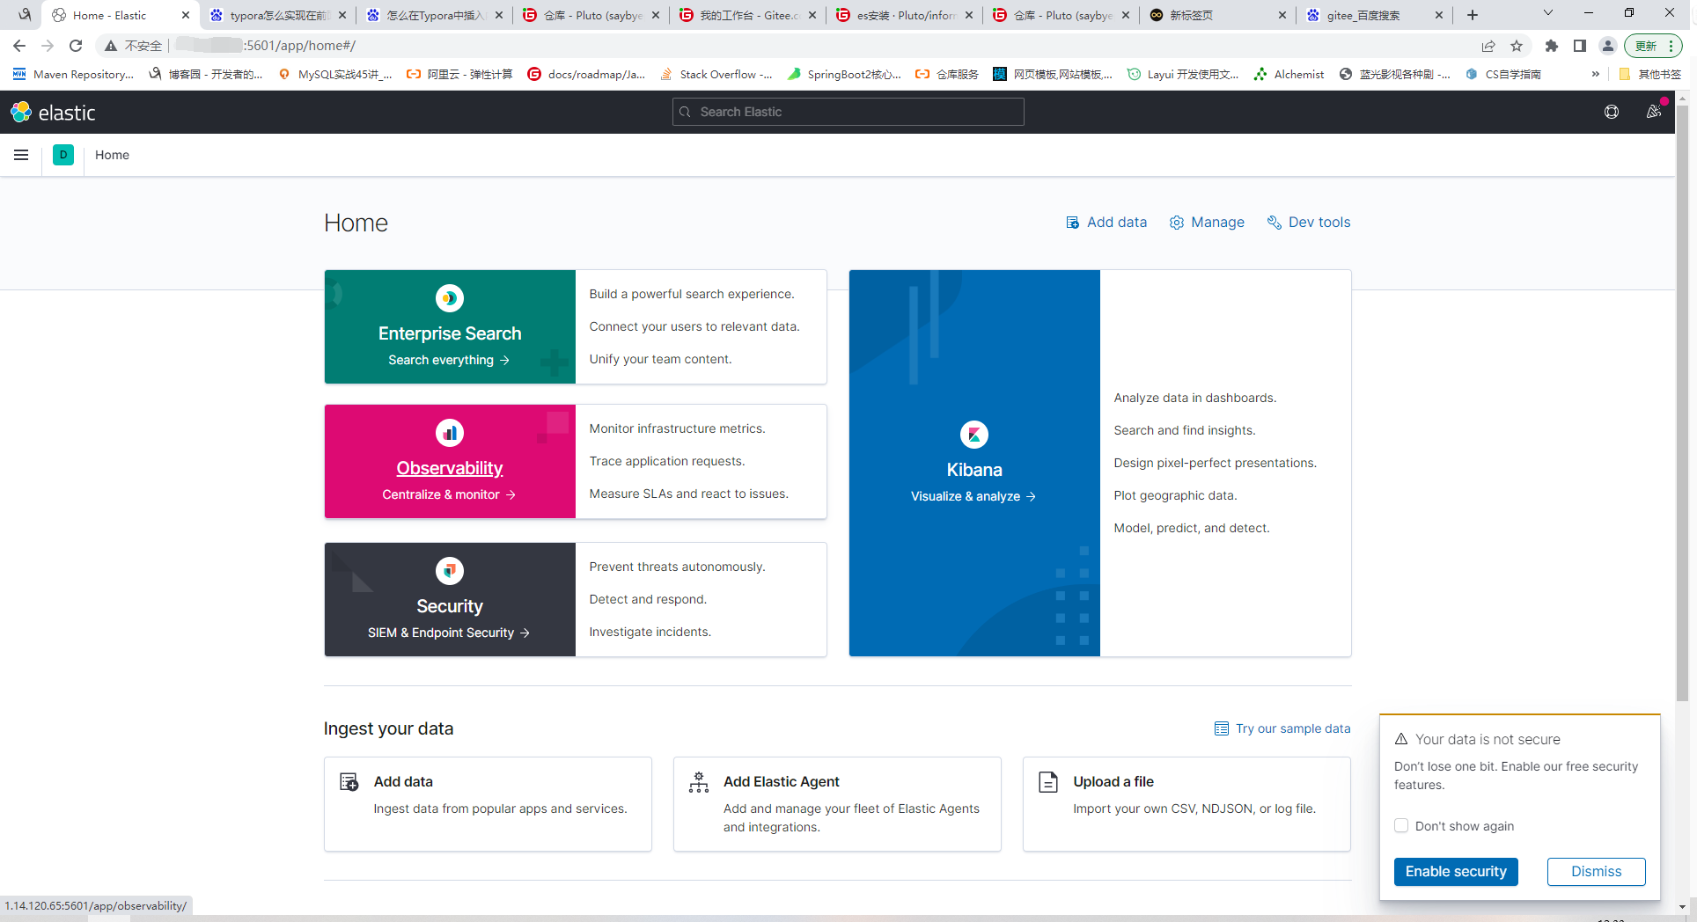Open the Dev tools link
Screen dimensions: 1697x922
click(1309, 222)
